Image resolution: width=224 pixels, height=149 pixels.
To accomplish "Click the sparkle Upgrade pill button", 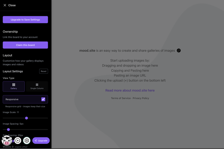I will point(41,141).
